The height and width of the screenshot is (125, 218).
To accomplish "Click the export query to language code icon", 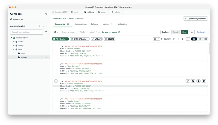I will pos(192,32).
